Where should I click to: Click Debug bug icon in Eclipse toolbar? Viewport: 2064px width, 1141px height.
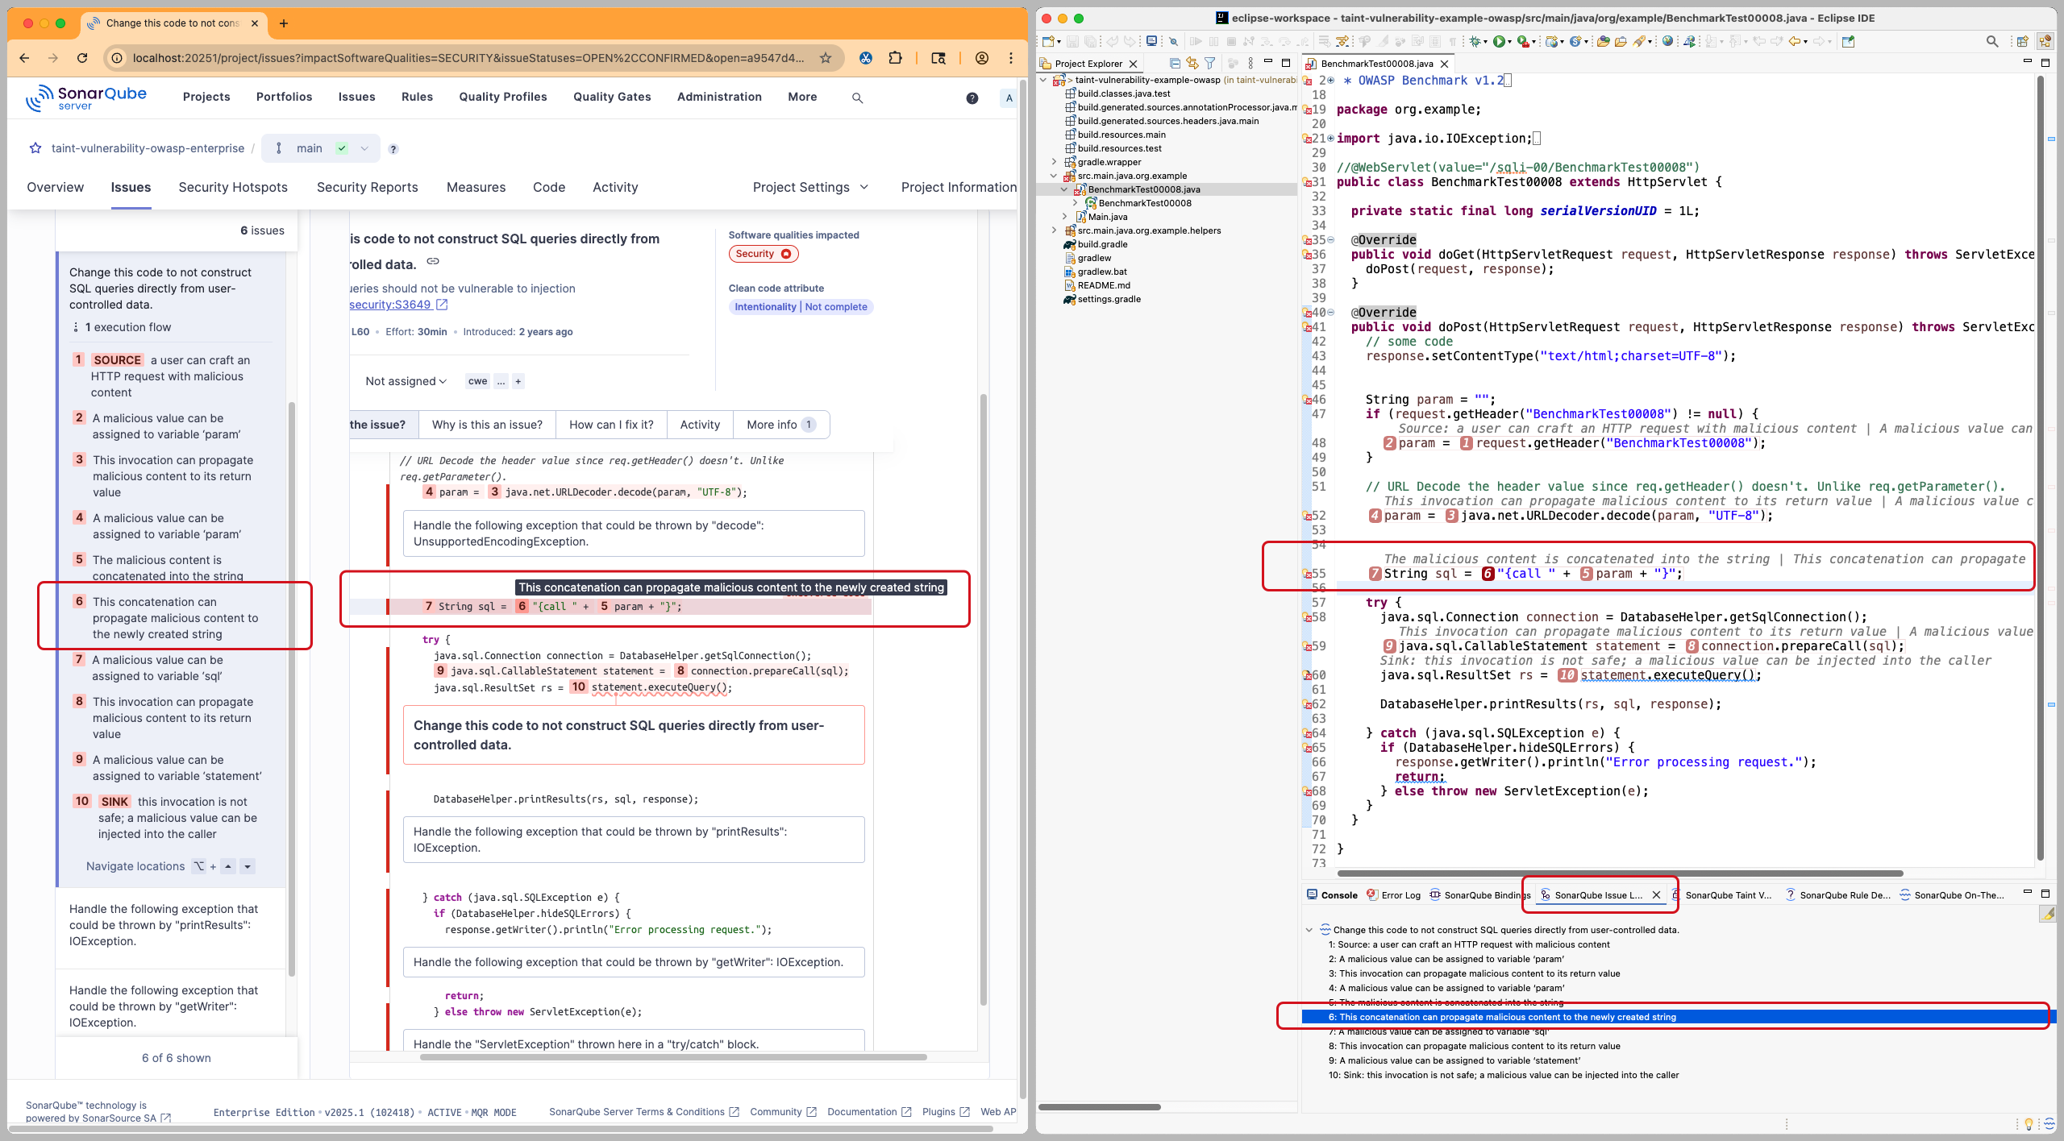tap(1475, 41)
